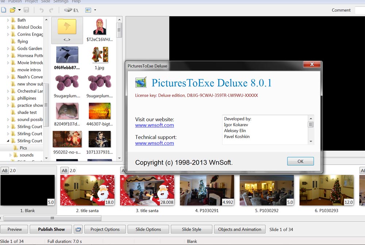Select the E:\ drive icon in toolbar

click(x=71, y=10)
